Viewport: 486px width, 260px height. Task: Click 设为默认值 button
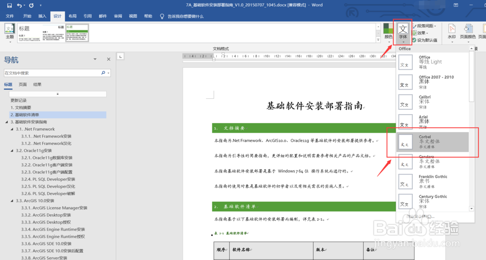(x=425, y=40)
